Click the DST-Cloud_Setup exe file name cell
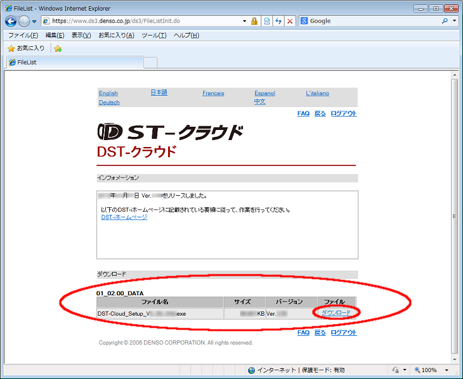The width and height of the screenshot is (463, 379). pyautogui.click(x=160, y=314)
